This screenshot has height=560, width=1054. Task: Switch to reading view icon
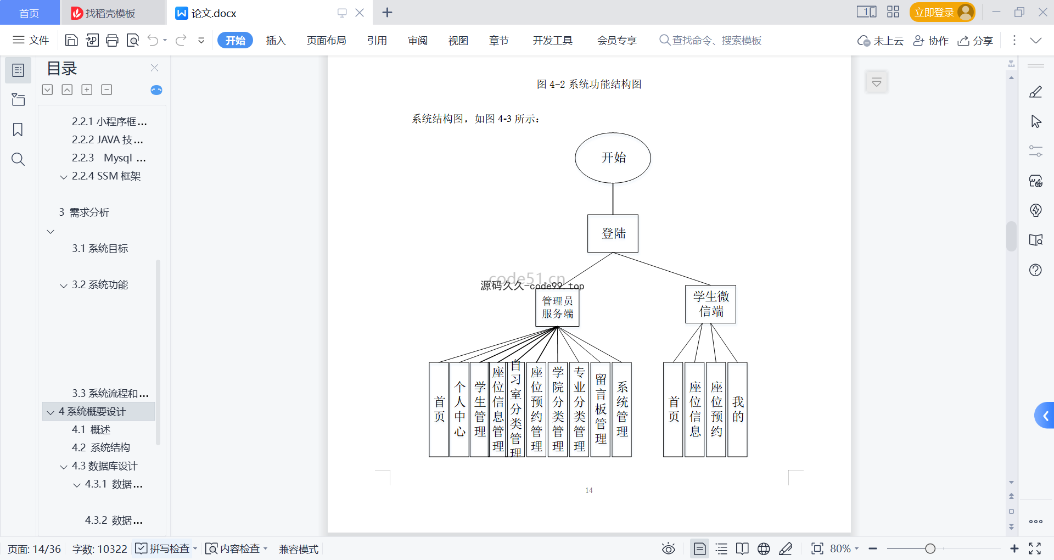coord(742,548)
